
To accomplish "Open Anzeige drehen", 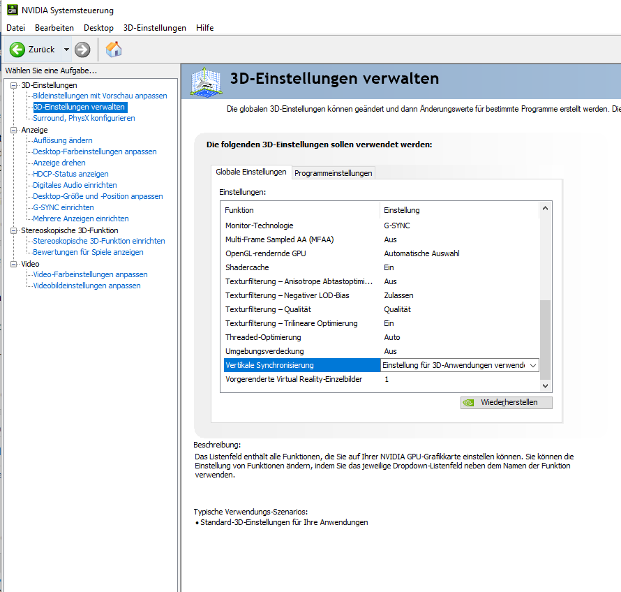I will [59, 163].
